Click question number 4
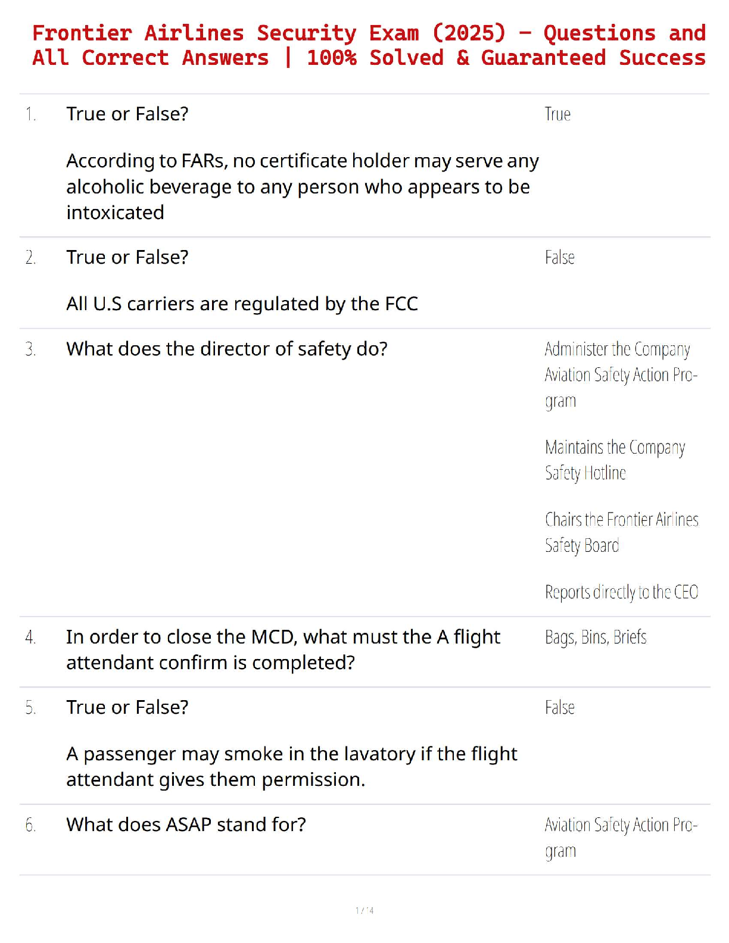 coord(30,637)
